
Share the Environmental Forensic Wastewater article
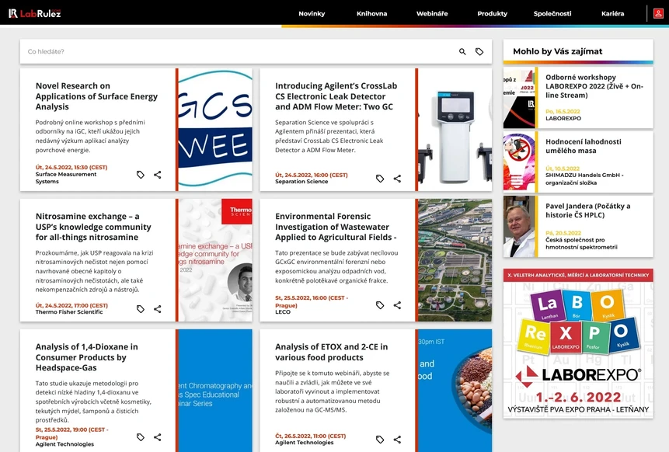pos(397,305)
